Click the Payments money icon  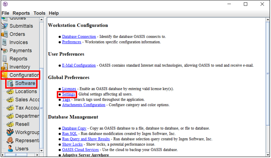tap(5, 51)
